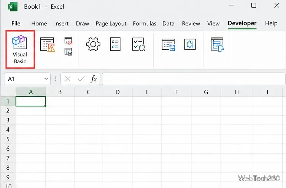Click into the Name Box showing A1

click(27, 79)
